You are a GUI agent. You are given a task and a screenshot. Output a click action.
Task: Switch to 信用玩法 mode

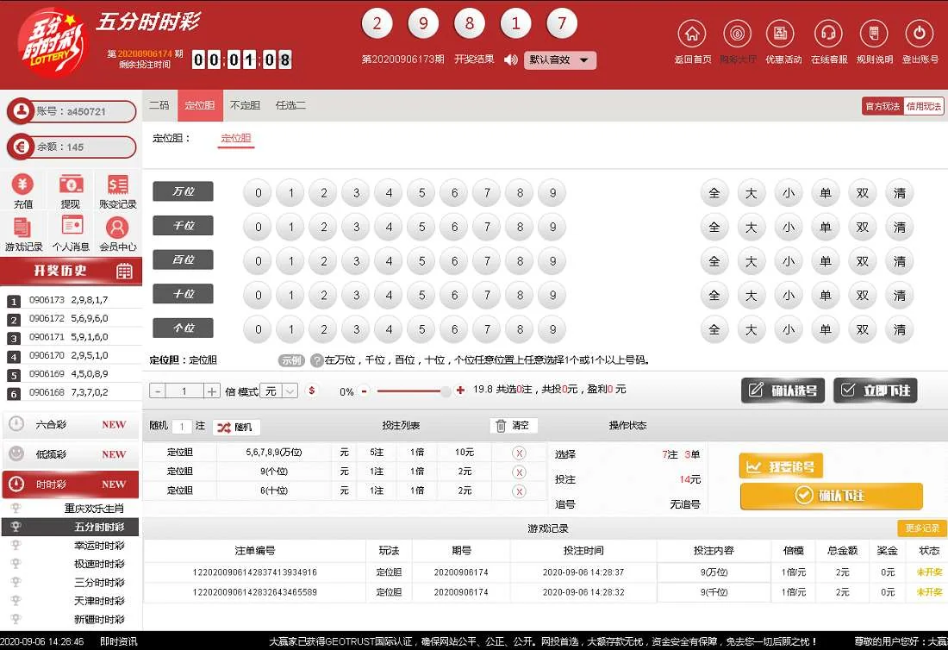pyautogui.click(x=923, y=105)
